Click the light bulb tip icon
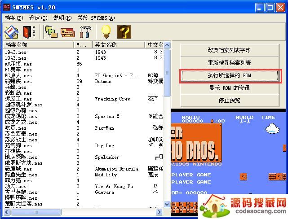Screen dimensions: 288x219 (106, 32)
